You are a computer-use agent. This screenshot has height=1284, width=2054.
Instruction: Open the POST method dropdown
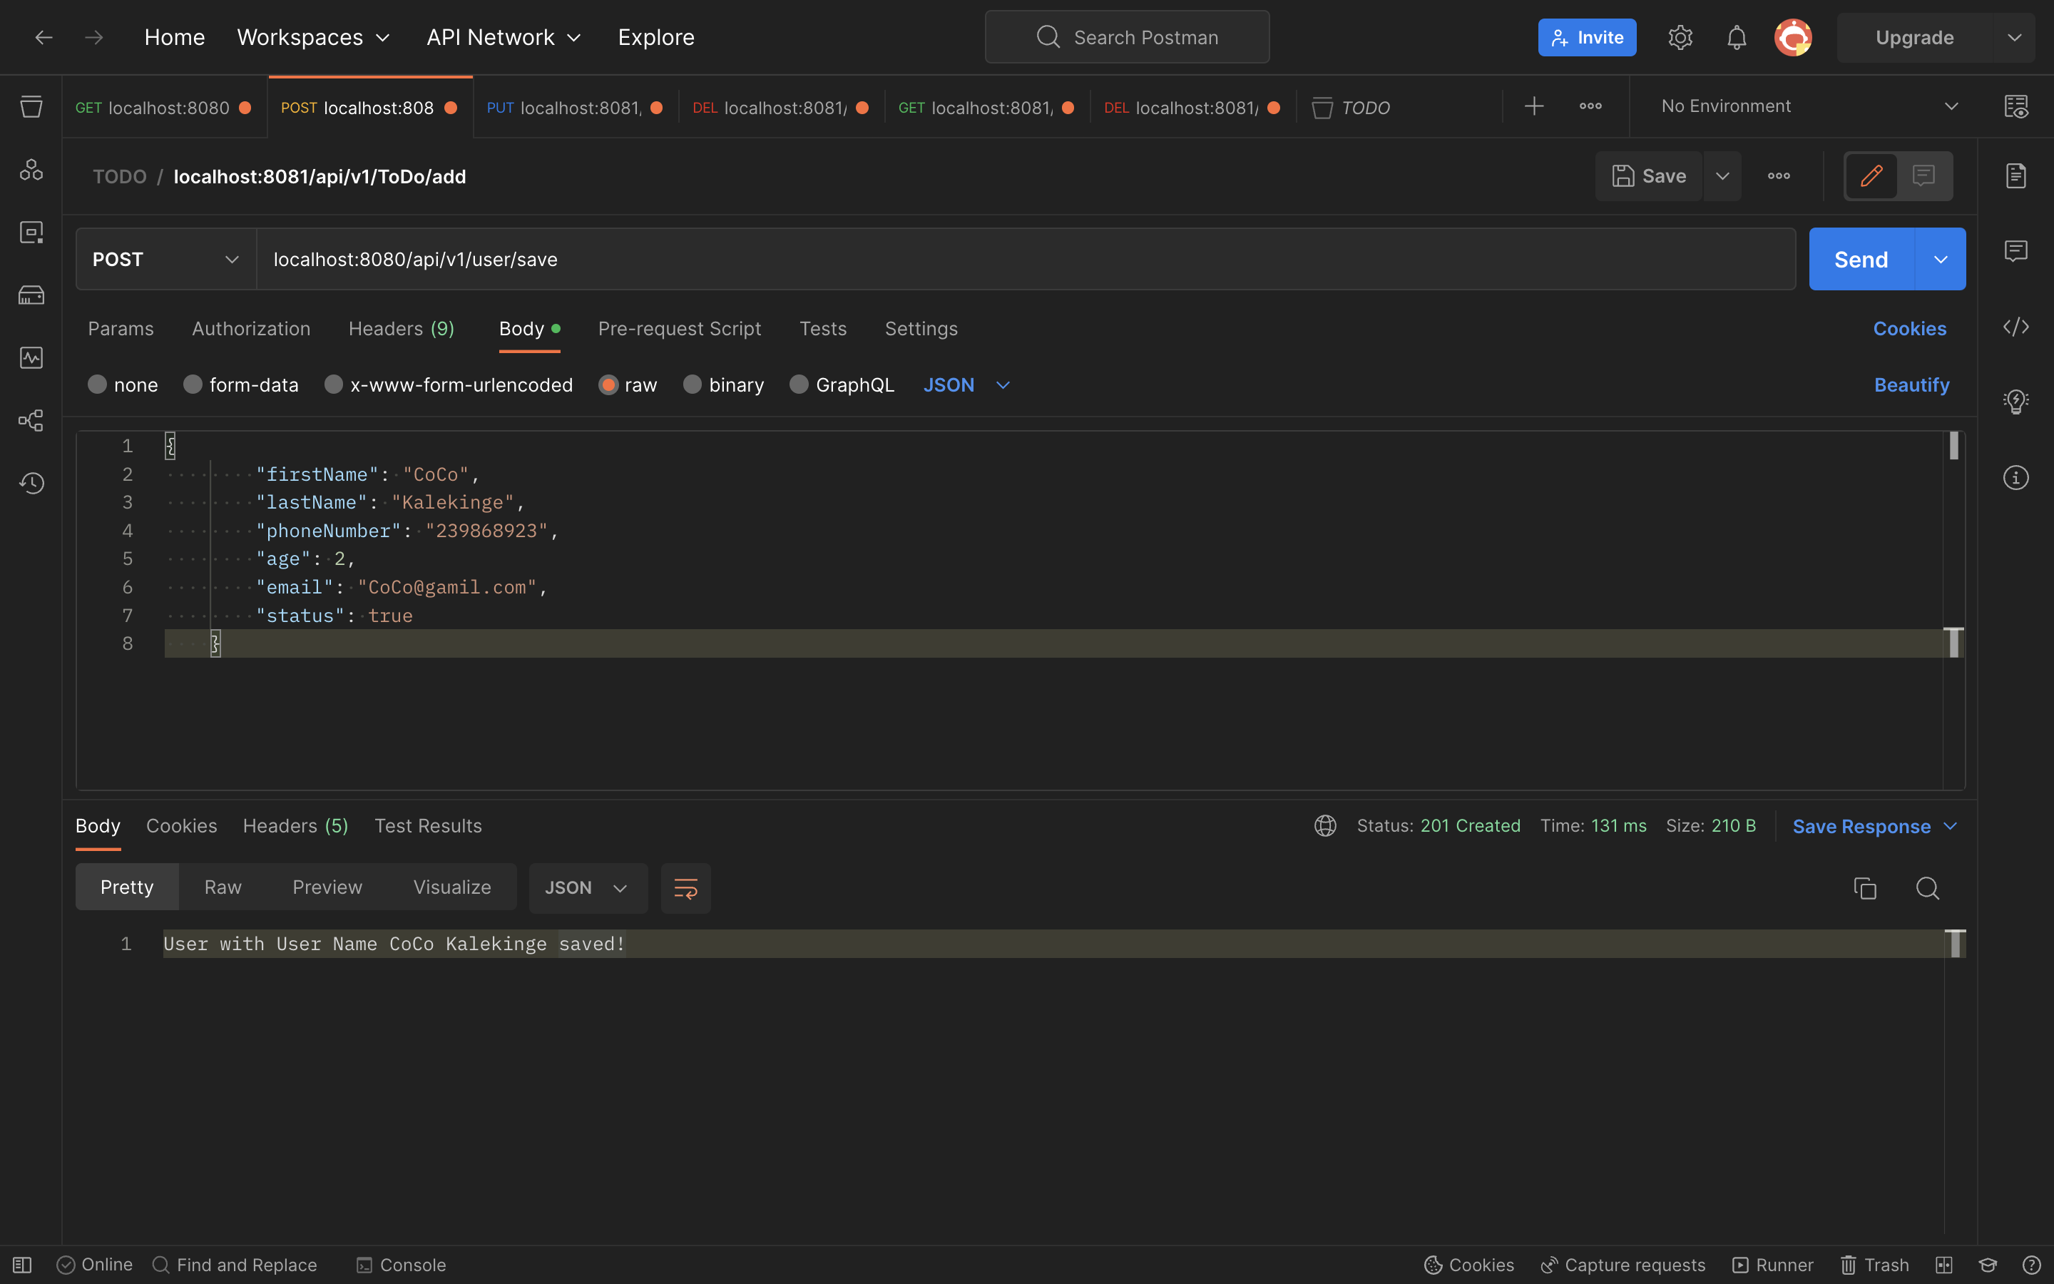pos(165,259)
